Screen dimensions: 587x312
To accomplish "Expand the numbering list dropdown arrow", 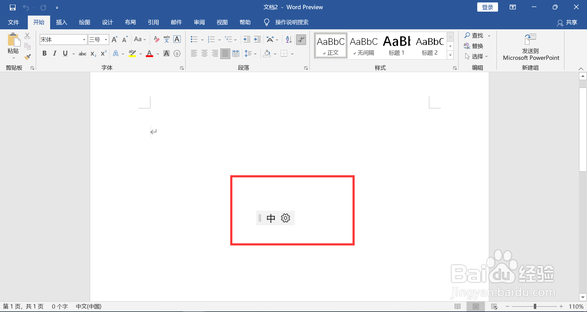I will pos(219,40).
